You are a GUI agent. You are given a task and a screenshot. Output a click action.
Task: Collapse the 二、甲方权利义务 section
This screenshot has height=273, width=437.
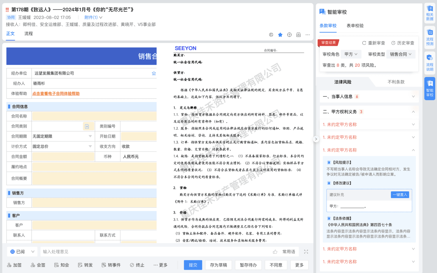pos(369,112)
